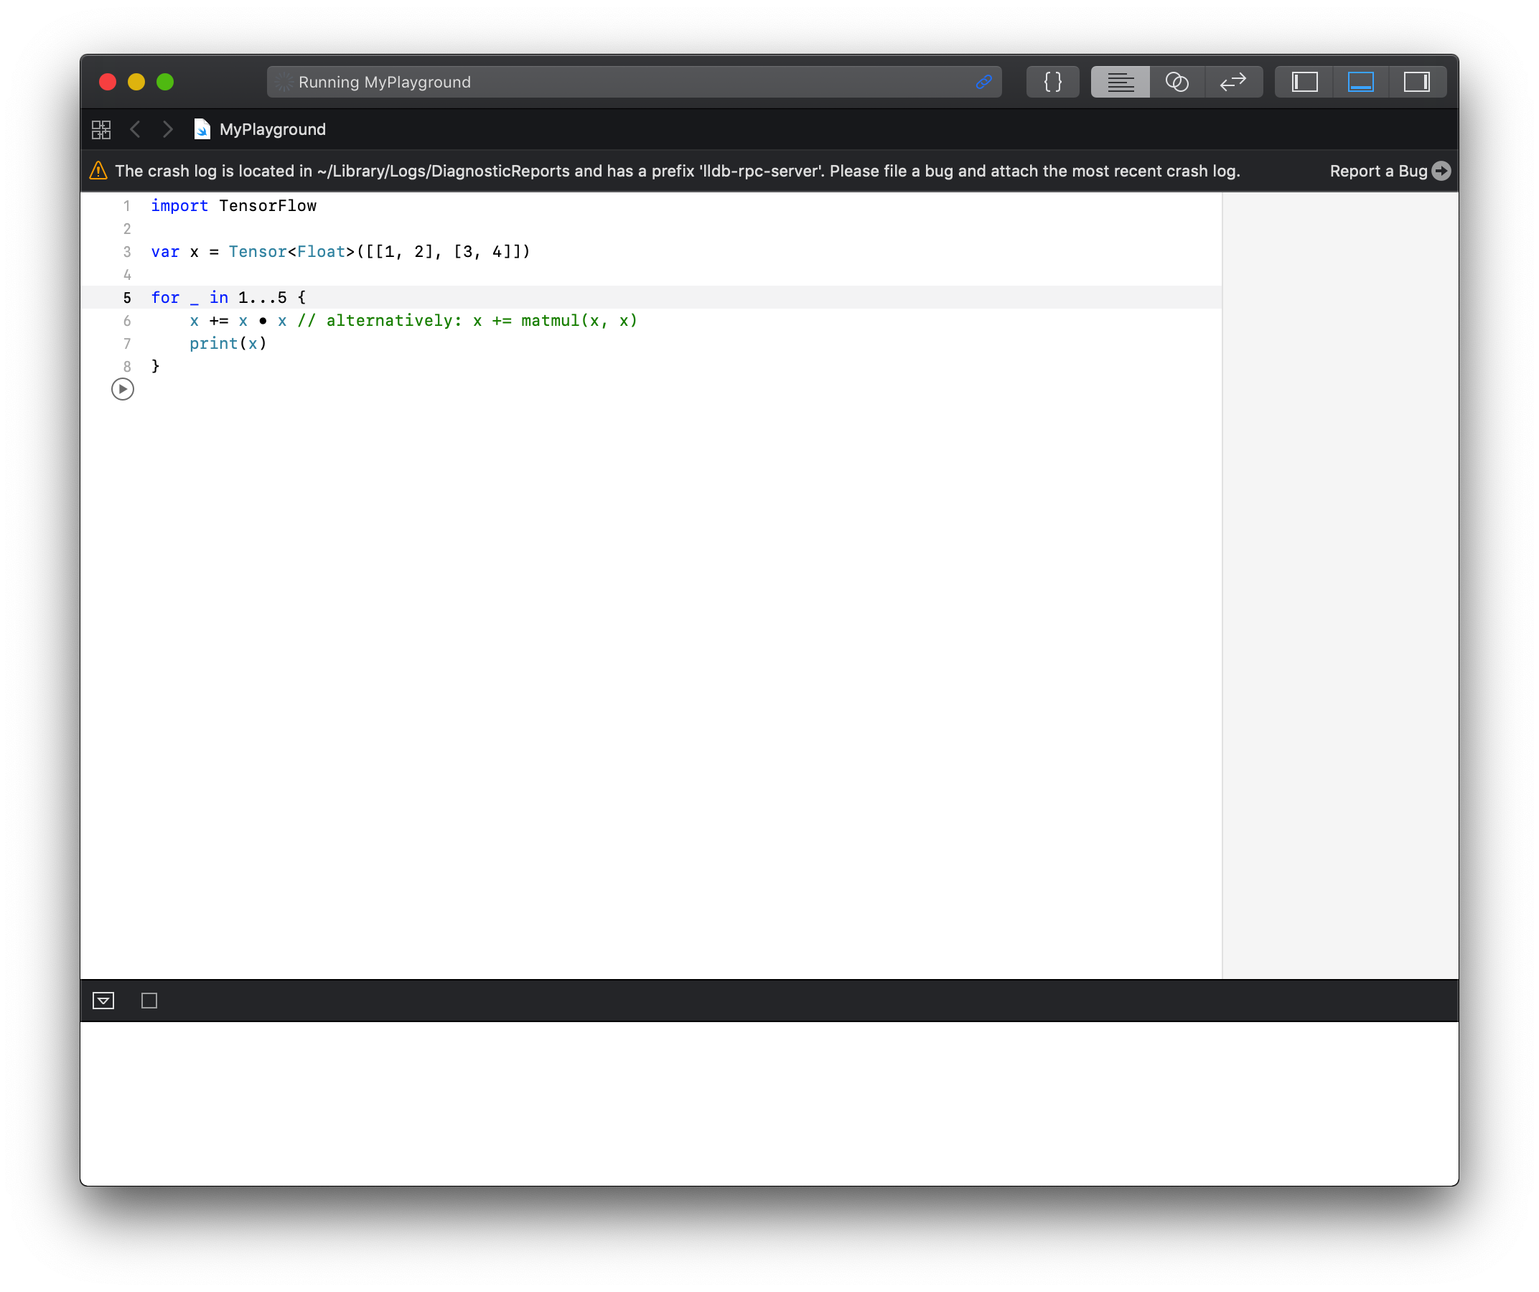Image resolution: width=1539 pixels, height=1292 pixels.
Task: Show the Navigator panel
Action: coord(1304,81)
